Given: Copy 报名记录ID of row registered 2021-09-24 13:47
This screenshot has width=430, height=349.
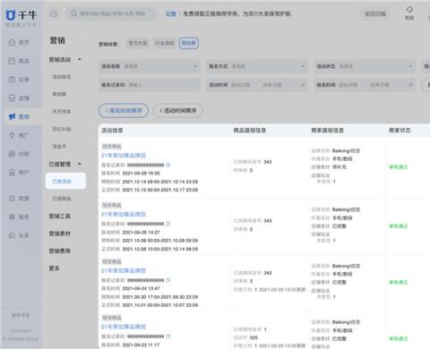Looking at the screenshot, I should click(x=168, y=280).
